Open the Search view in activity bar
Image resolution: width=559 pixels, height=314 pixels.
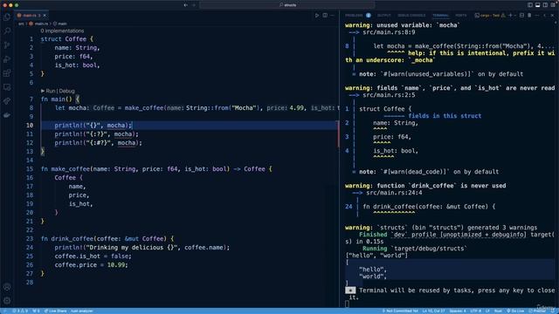pos(7,31)
